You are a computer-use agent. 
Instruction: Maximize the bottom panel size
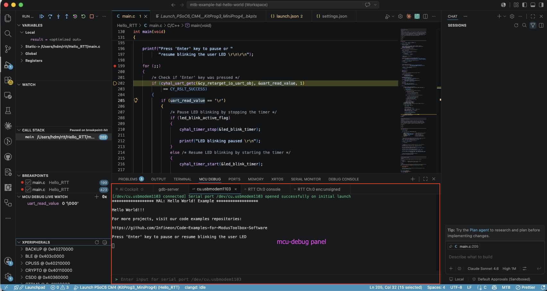tap(425, 179)
